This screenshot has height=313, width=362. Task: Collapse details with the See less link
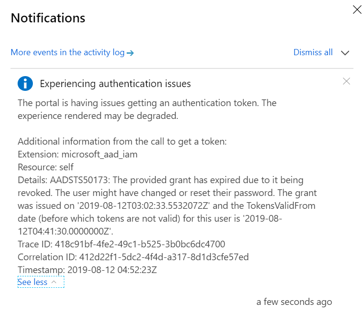coord(32,282)
